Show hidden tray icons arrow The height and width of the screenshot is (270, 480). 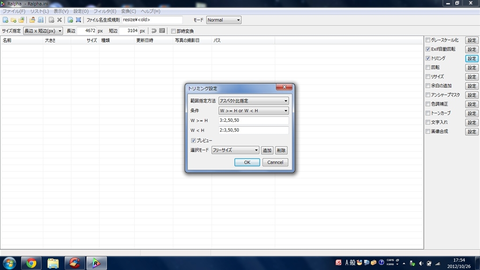pos(404,263)
